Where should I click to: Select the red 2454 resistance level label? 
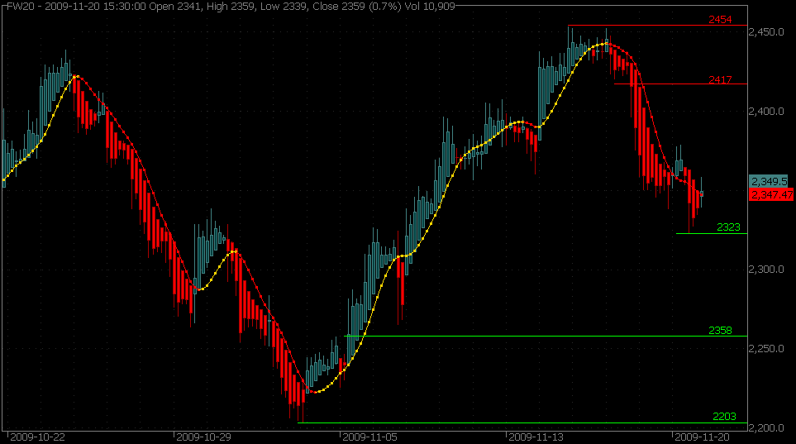click(x=720, y=20)
